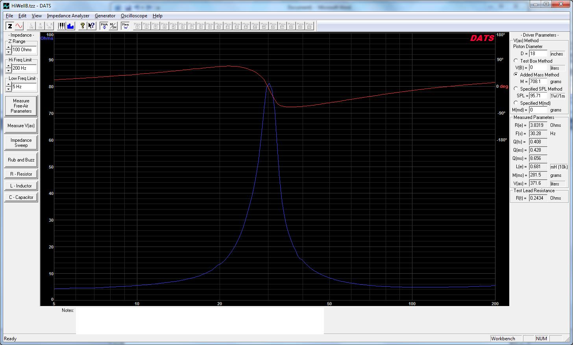Open the View menu
573x345 pixels.
37,16
